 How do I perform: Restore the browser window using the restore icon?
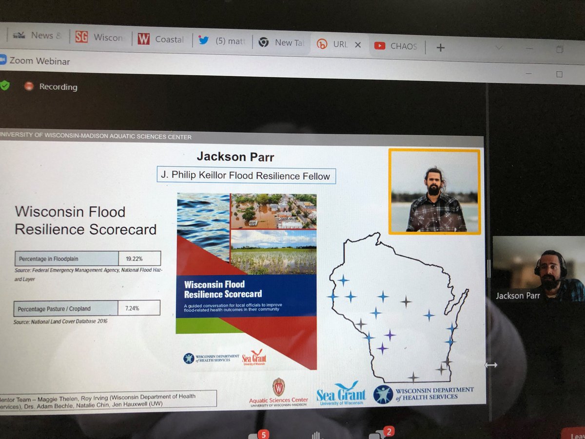(560, 49)
